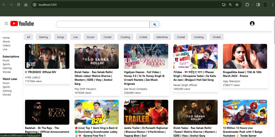Open Movies under Watch Later

pyautogui.click(x=7, y=95)
